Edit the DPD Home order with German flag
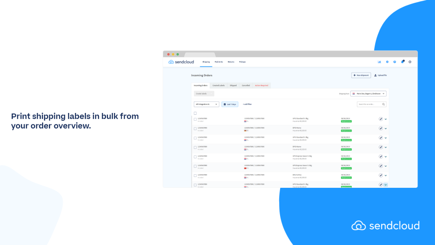Image resolution: width=435 pixels, height=245 pixels. (381, 128)
